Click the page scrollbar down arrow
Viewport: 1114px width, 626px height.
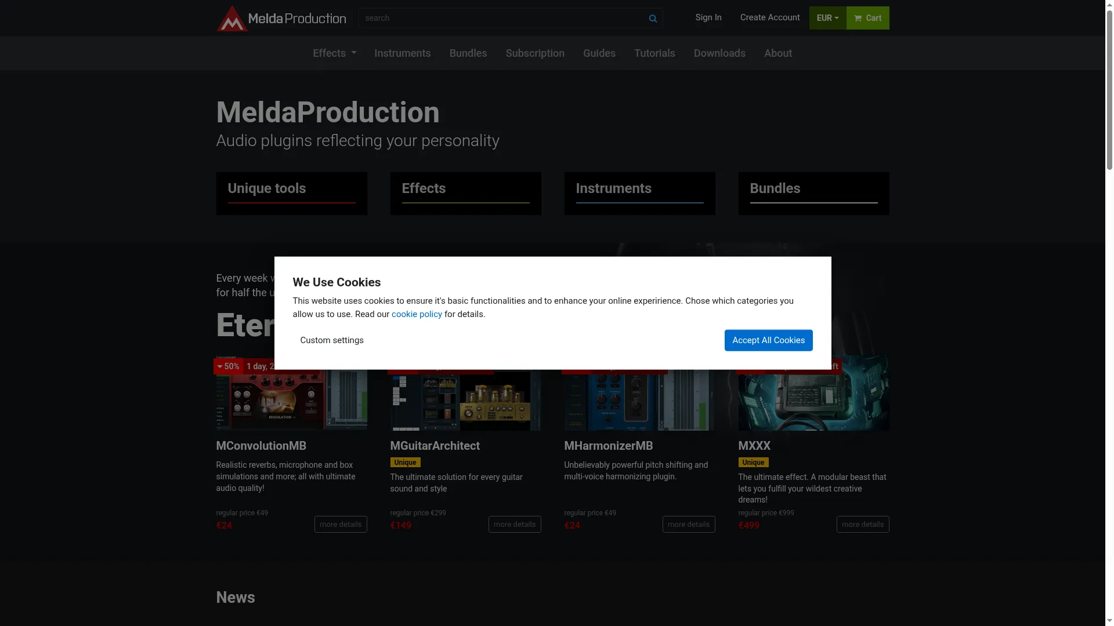pyautogui.click(x=1109, y=621)
